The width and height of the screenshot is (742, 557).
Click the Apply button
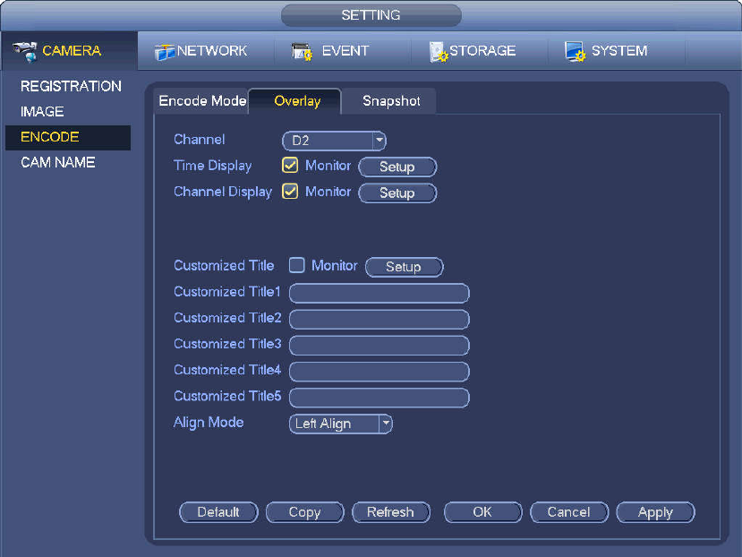point(655,512)
